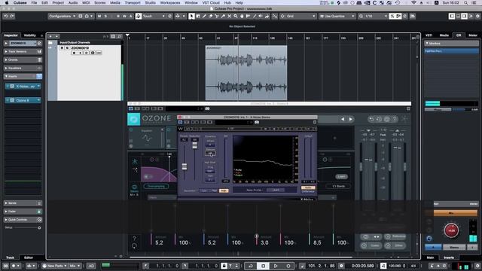
Task: Open the VST Cloud menu
Action: coord(211,2)
